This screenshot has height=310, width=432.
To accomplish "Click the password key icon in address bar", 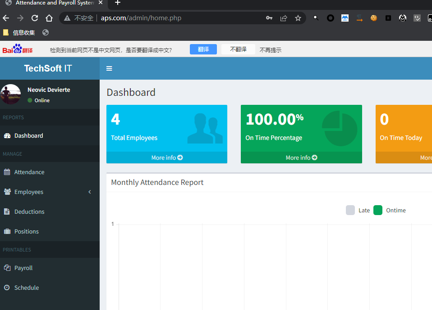I will [269, 18].
